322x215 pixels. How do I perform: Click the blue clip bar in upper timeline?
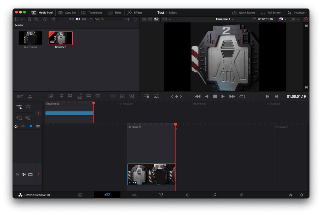pos(69,113)
